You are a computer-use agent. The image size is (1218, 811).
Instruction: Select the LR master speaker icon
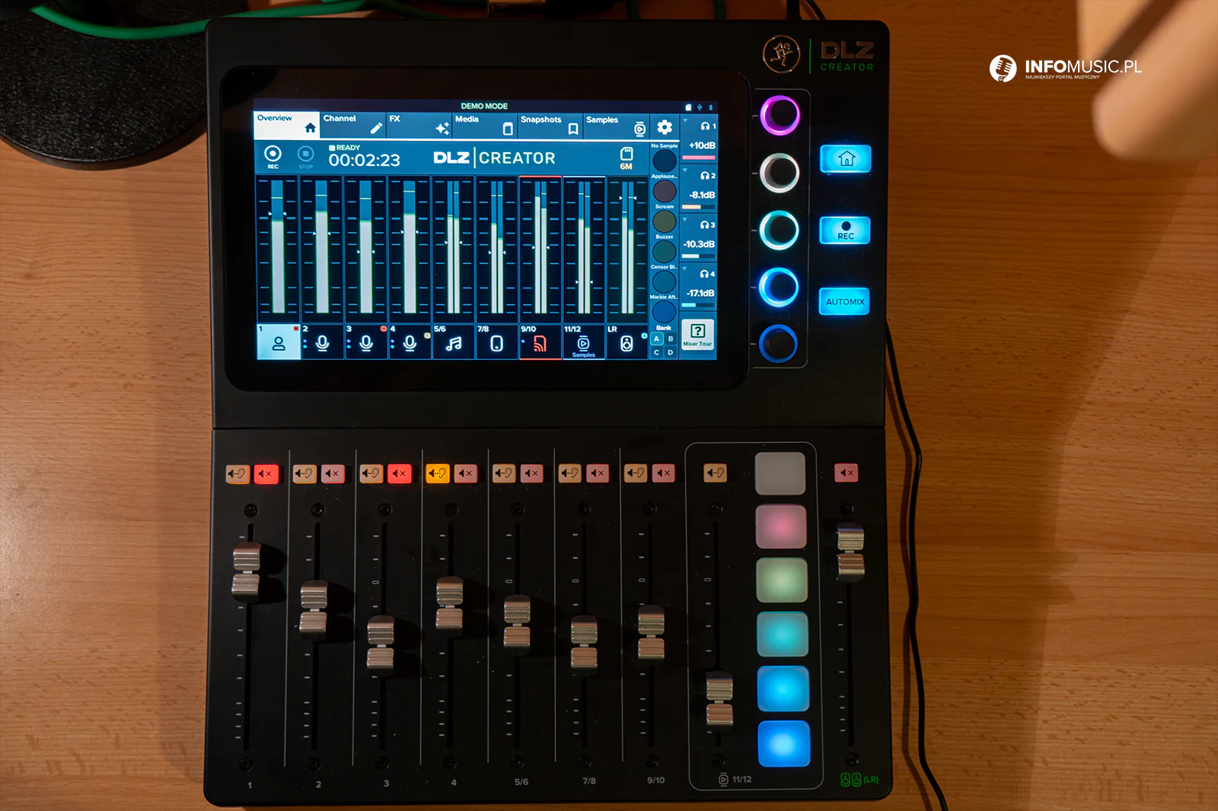[x=627, y=343]
